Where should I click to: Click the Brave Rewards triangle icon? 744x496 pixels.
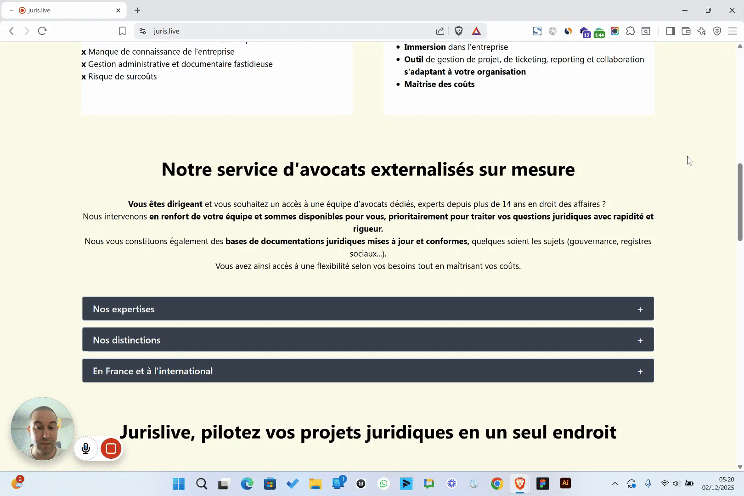[476, 31]
